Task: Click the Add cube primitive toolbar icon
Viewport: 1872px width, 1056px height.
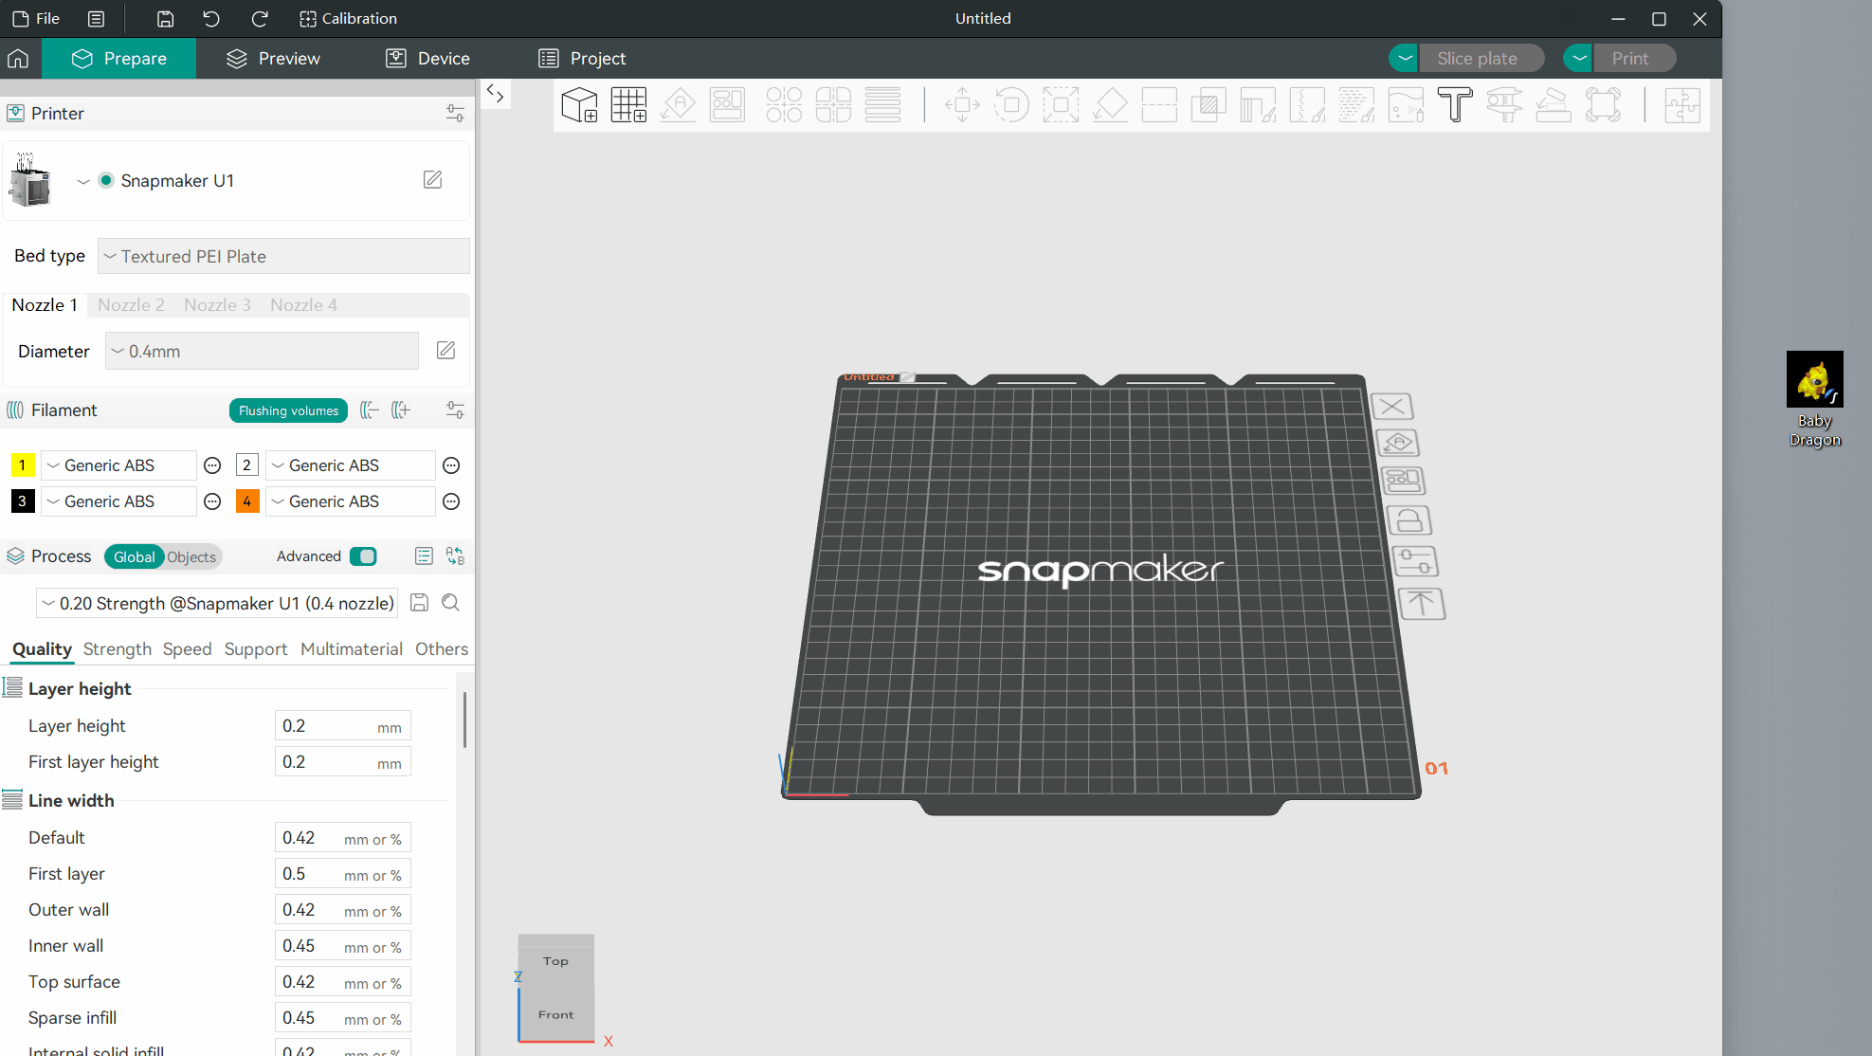Action: [x=579, y=105]
